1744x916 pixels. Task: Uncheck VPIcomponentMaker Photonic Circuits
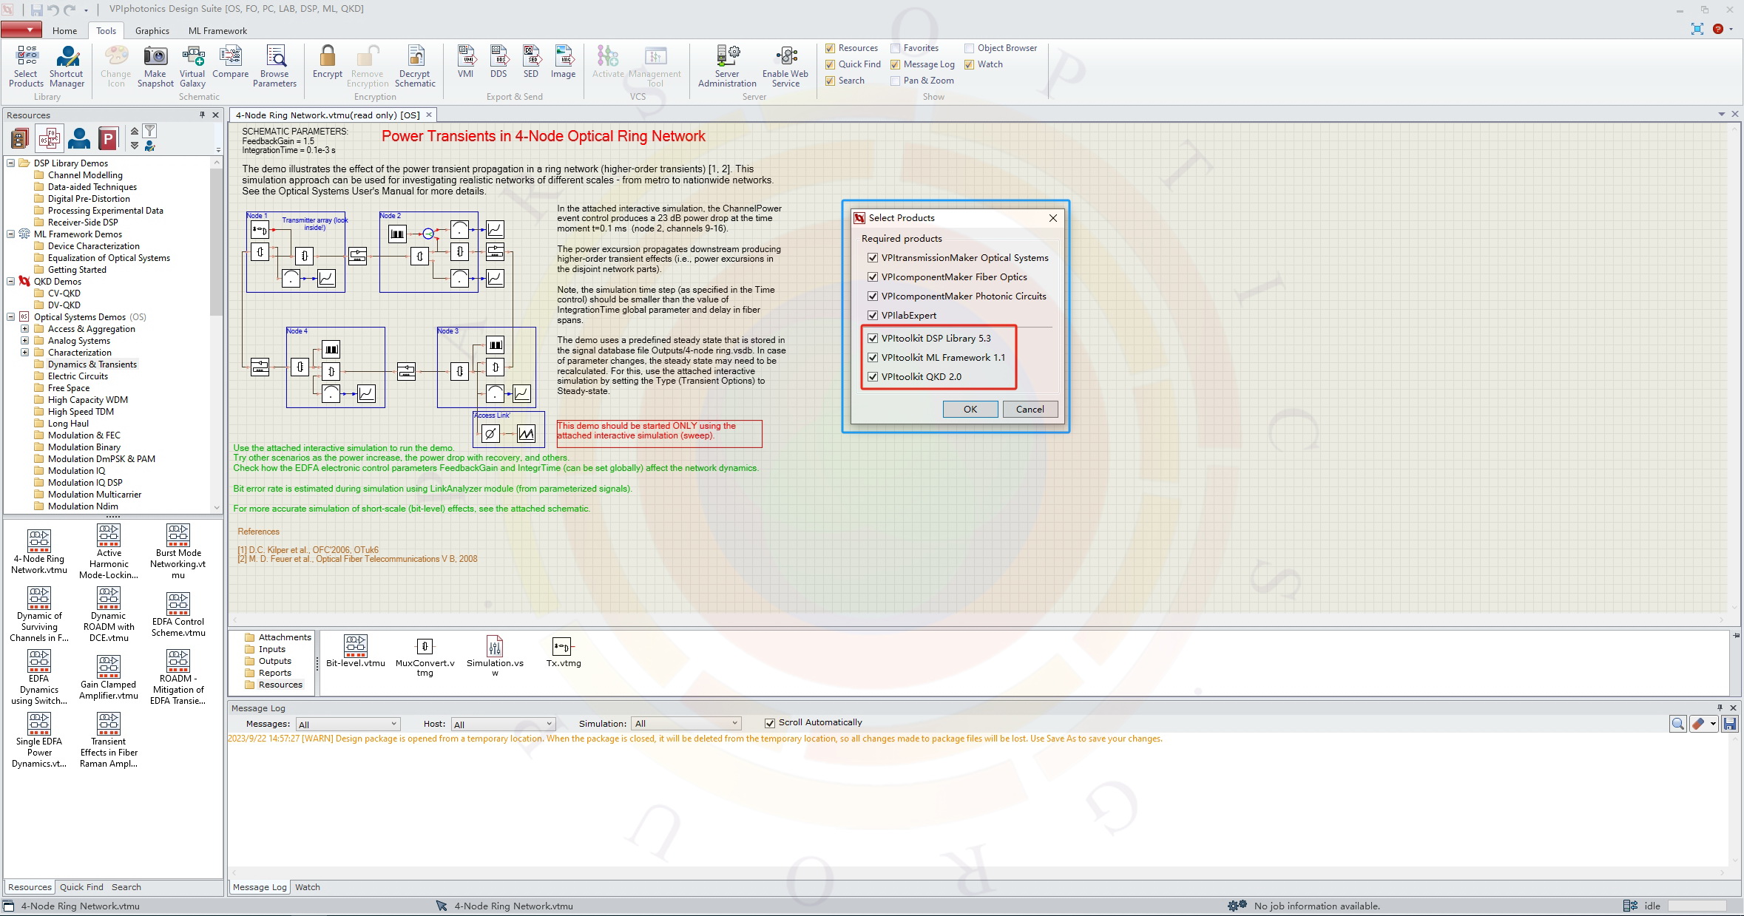click(873, 296)
